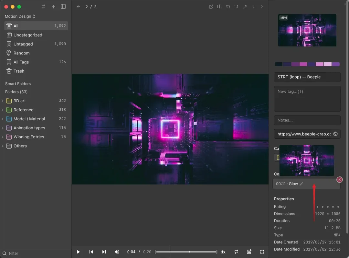
Task: Enter fullscreen mode
Action: (x=262, y=252)
